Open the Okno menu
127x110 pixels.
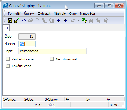pyautogui.click(x=73, y=13)
